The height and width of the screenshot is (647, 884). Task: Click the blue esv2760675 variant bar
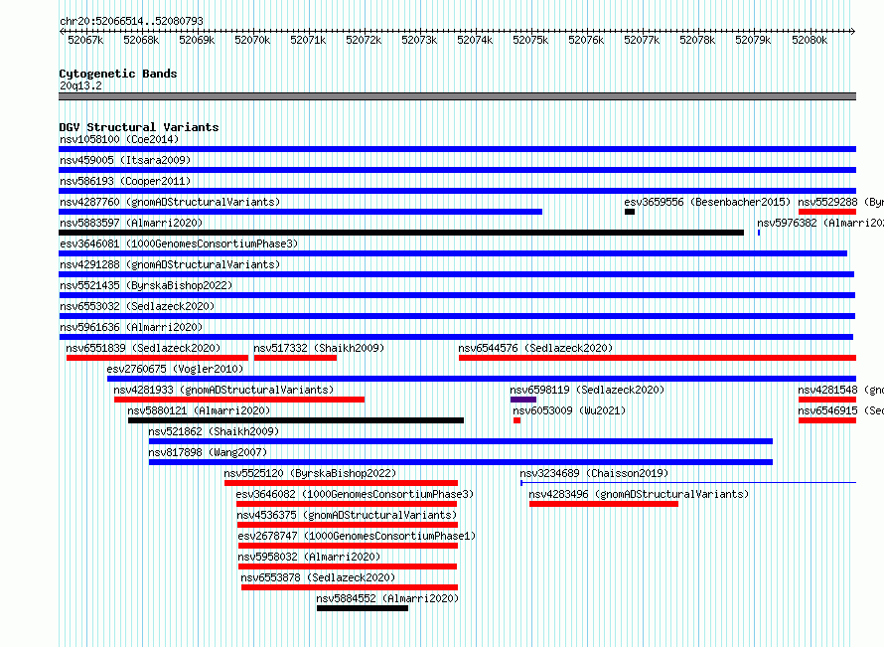482,379
